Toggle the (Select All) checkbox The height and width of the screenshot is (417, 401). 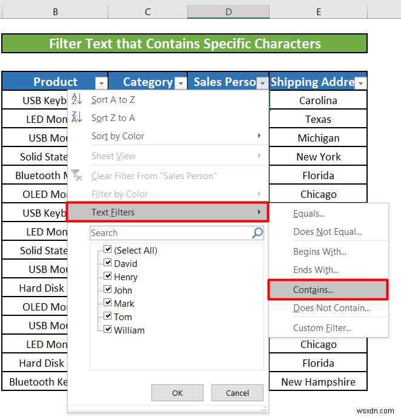(x=107, y=249)
